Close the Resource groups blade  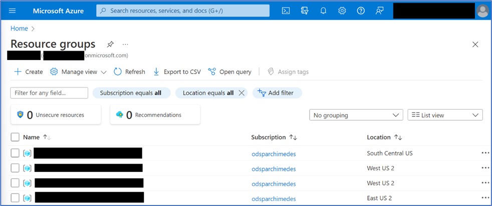point(475,44)
